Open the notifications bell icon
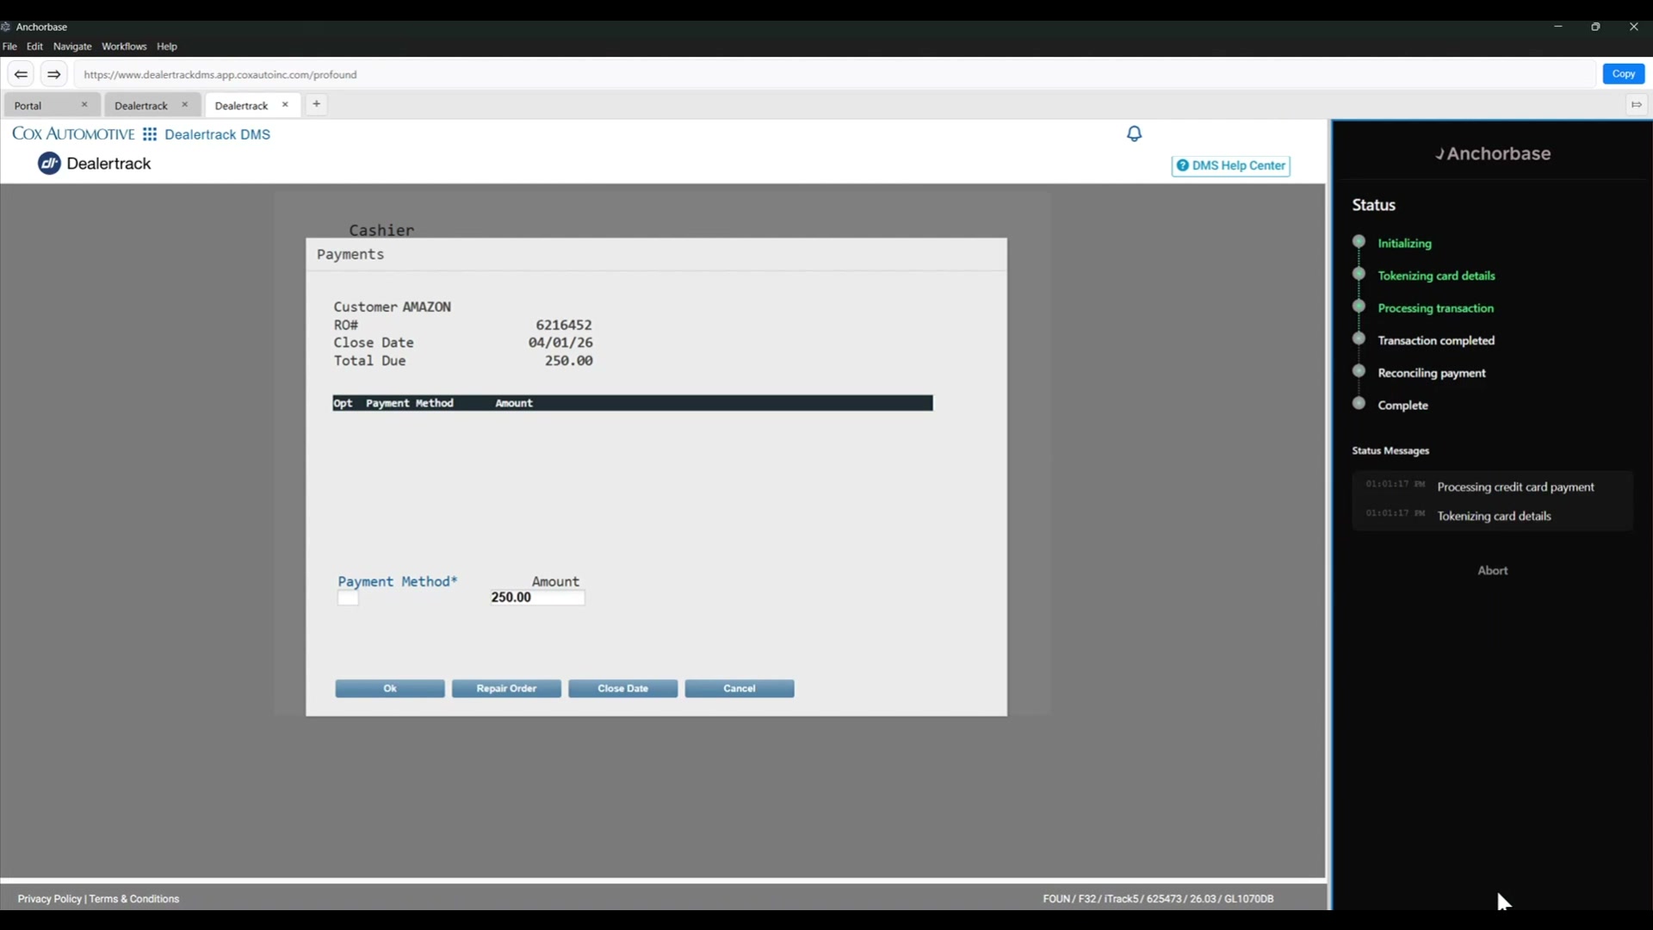 pyautogui.click(x=1134, y=133)
